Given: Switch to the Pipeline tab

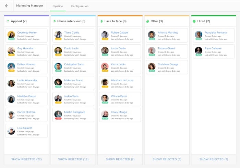Looking at the screenshot, I should tap(58, 6).
